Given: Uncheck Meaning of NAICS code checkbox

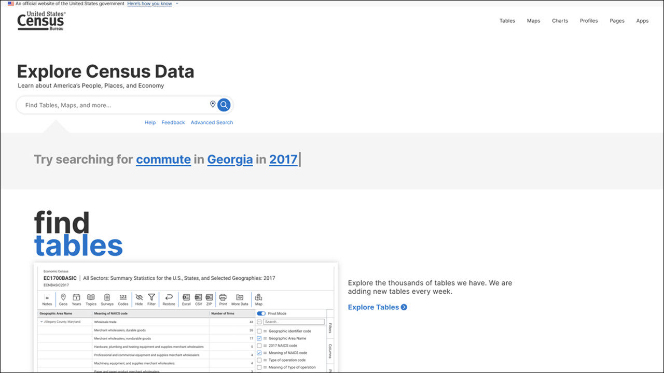Looking at the screenshot, I should pyautogui.click(x=259, y=353).
